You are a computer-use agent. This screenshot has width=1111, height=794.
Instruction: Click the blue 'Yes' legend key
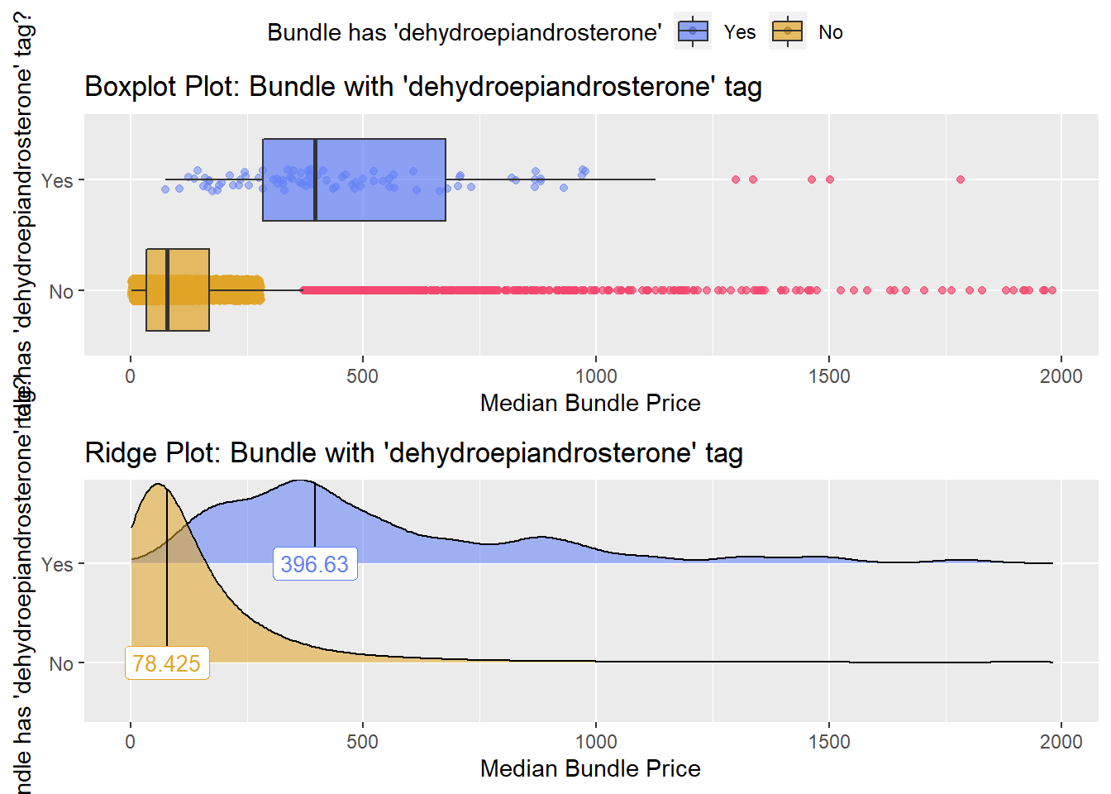click(693, 31)
